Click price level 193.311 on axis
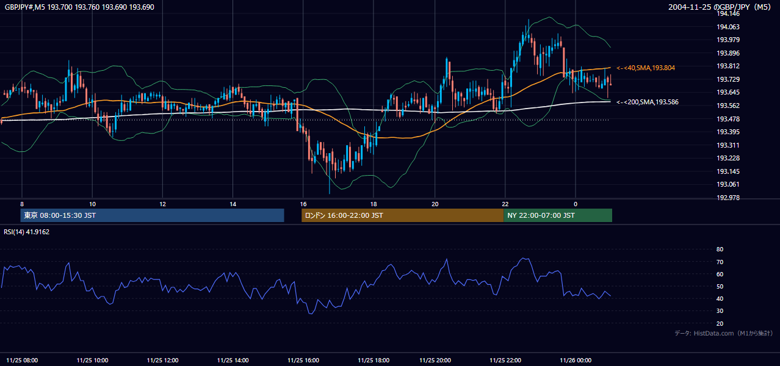This screenshot has height=366, width=780. click(728, 145)
